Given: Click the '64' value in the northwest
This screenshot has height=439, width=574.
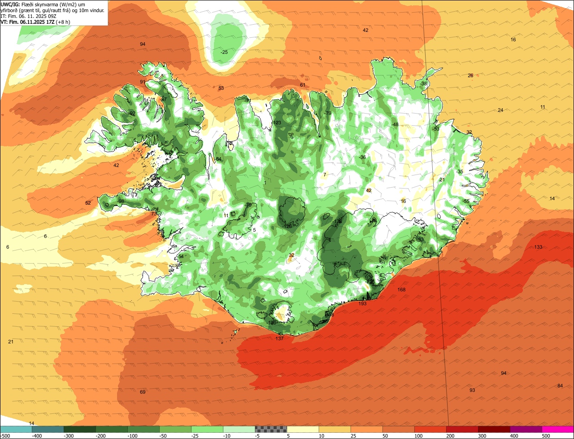Looking at the screenshot, I should pyautogui.click(x=219, y=159).
